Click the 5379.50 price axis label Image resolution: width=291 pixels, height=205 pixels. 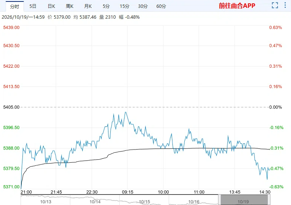point(11,168)
